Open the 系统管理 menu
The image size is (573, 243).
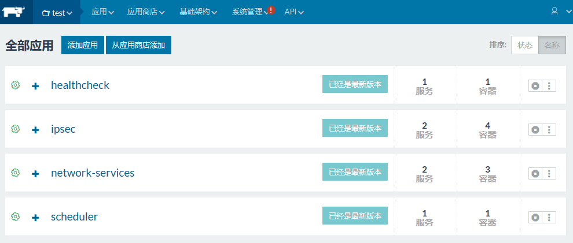(250, 12)
